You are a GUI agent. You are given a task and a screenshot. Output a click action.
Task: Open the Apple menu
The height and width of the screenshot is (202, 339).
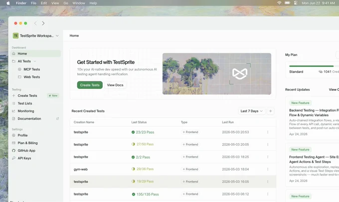click(8, 3)
